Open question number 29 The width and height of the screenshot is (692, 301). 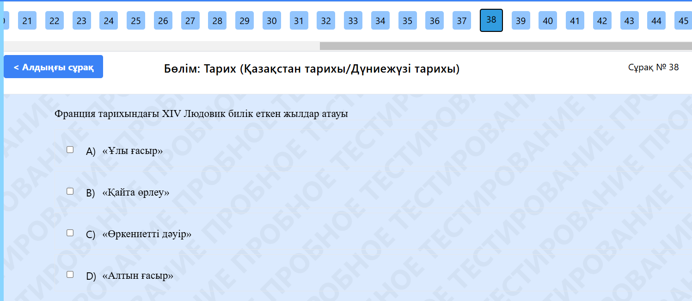245,21
